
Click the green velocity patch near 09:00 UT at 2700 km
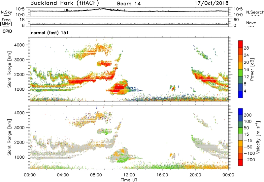106,131
